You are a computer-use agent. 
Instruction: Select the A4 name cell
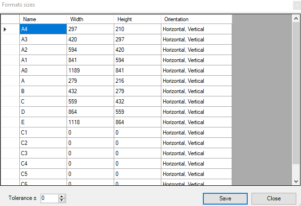(x=43, y=29)
